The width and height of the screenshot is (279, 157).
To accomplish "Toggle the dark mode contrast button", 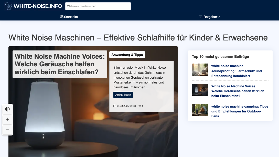I will click(7, 109).
